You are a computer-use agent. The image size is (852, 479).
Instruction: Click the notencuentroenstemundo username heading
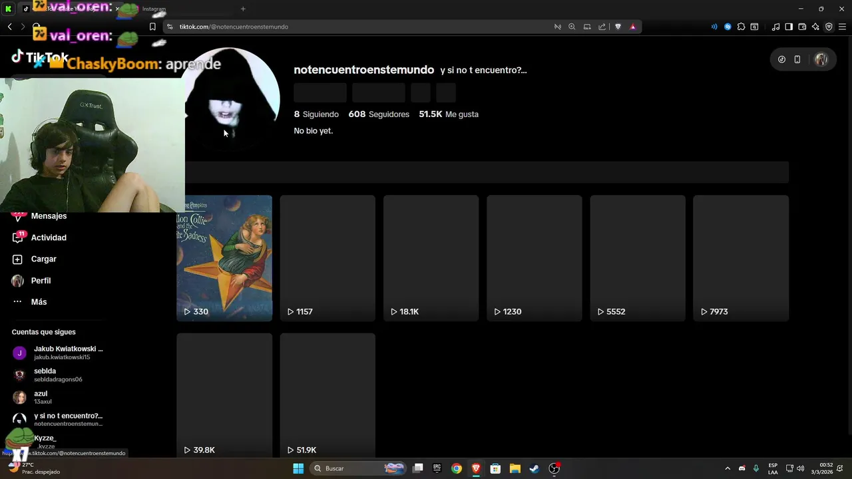pyautogui.click(x=364, y=70)
